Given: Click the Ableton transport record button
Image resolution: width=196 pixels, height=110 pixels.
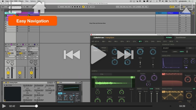Looking at the screenshot, I should tap(77, 7).
